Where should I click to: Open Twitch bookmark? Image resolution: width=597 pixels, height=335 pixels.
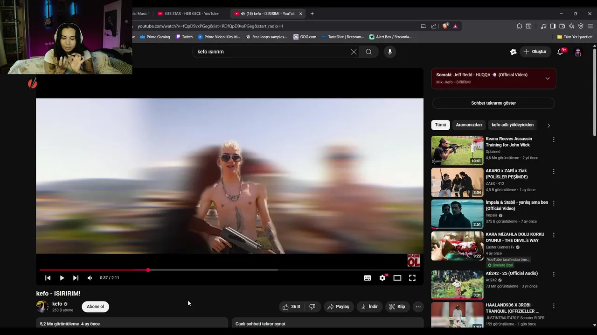click(x=184, y=37)
